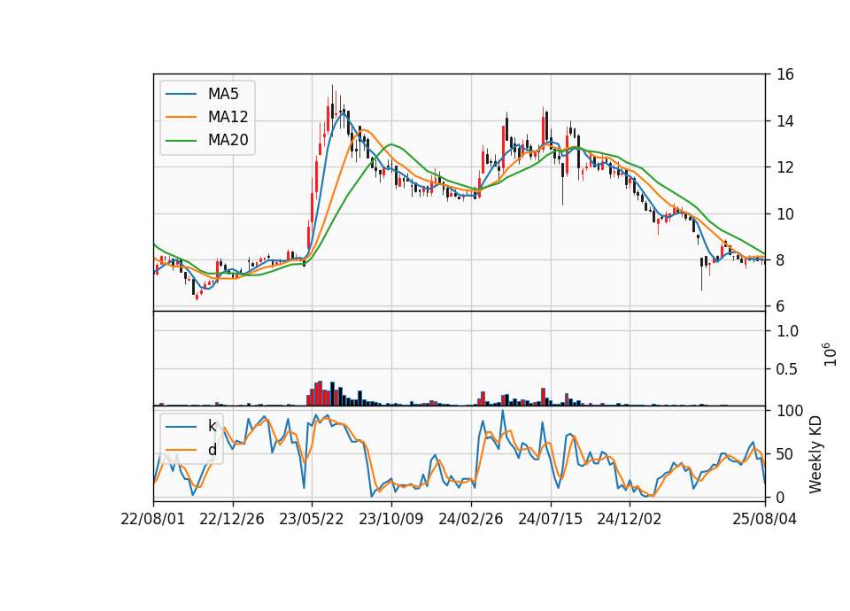Click the 'Weekly KD' axis title
This screenshot has height=611, width=850.
815,455
